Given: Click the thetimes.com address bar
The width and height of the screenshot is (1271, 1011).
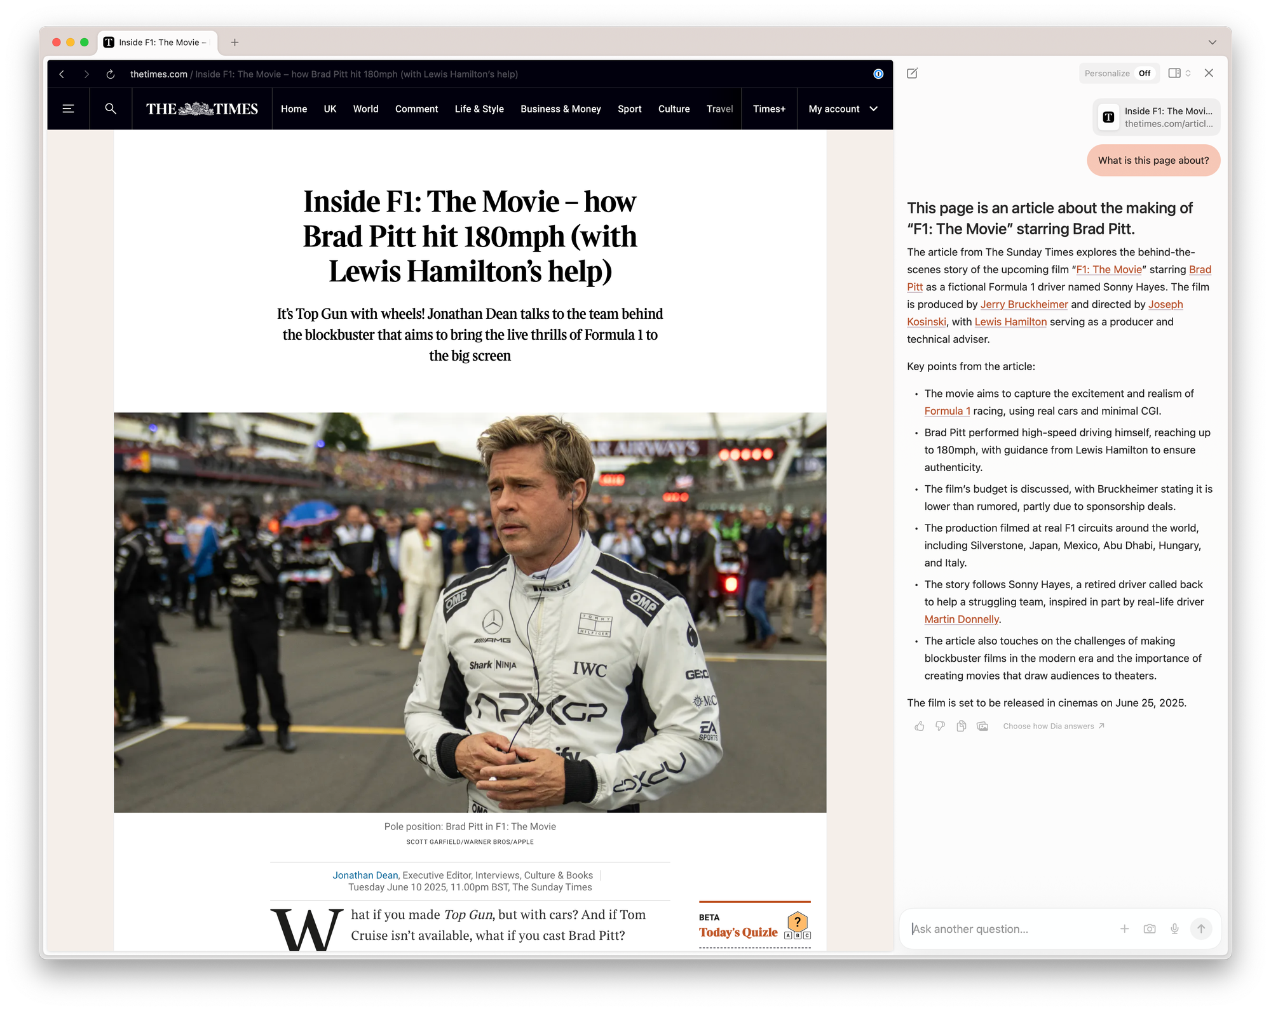Looking at the screenshot, I should pos(324,74).
